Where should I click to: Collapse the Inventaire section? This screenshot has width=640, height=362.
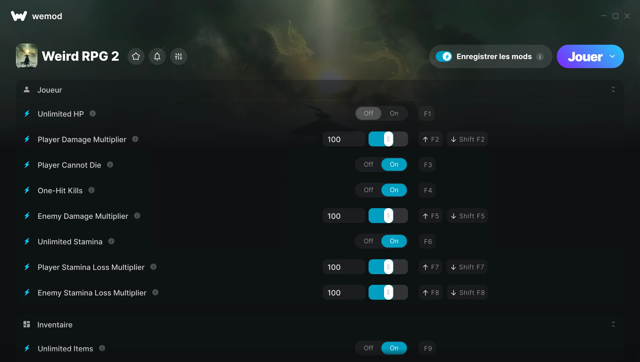click(613, 324)
